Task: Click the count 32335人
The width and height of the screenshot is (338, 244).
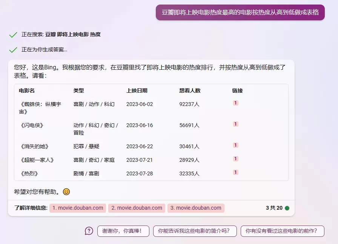Action: click(189, 173)
